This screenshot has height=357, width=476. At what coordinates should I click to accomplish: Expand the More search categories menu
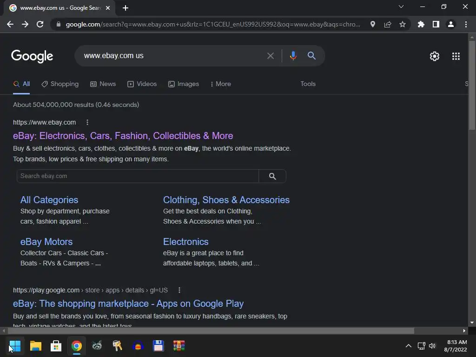tap(221, 84)
